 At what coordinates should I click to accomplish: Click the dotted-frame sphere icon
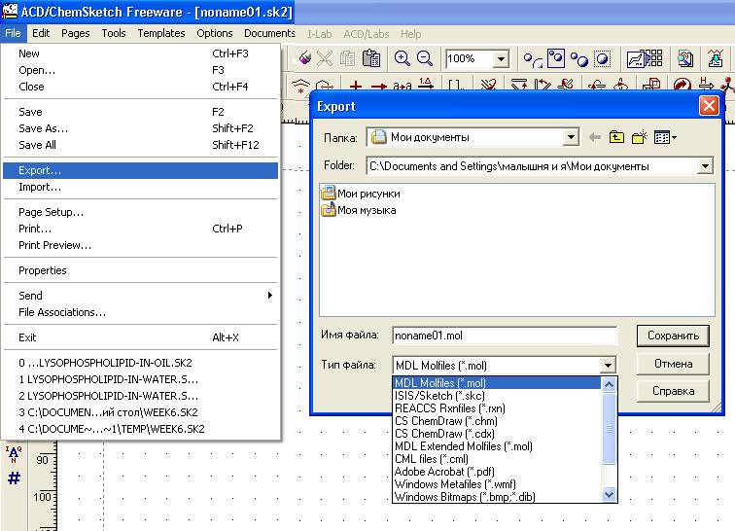pyautogui.click(x=602, y=58)
